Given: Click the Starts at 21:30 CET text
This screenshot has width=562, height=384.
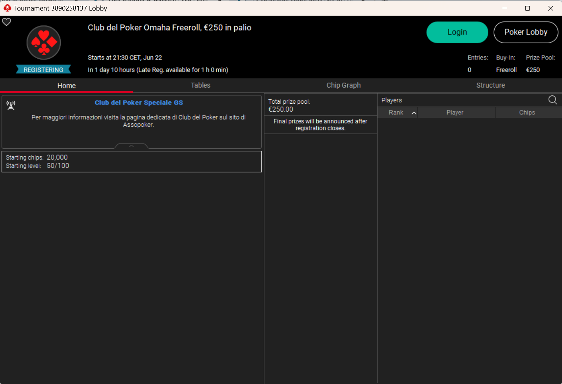Looking at the screenshot, I should tap(125, 58).
